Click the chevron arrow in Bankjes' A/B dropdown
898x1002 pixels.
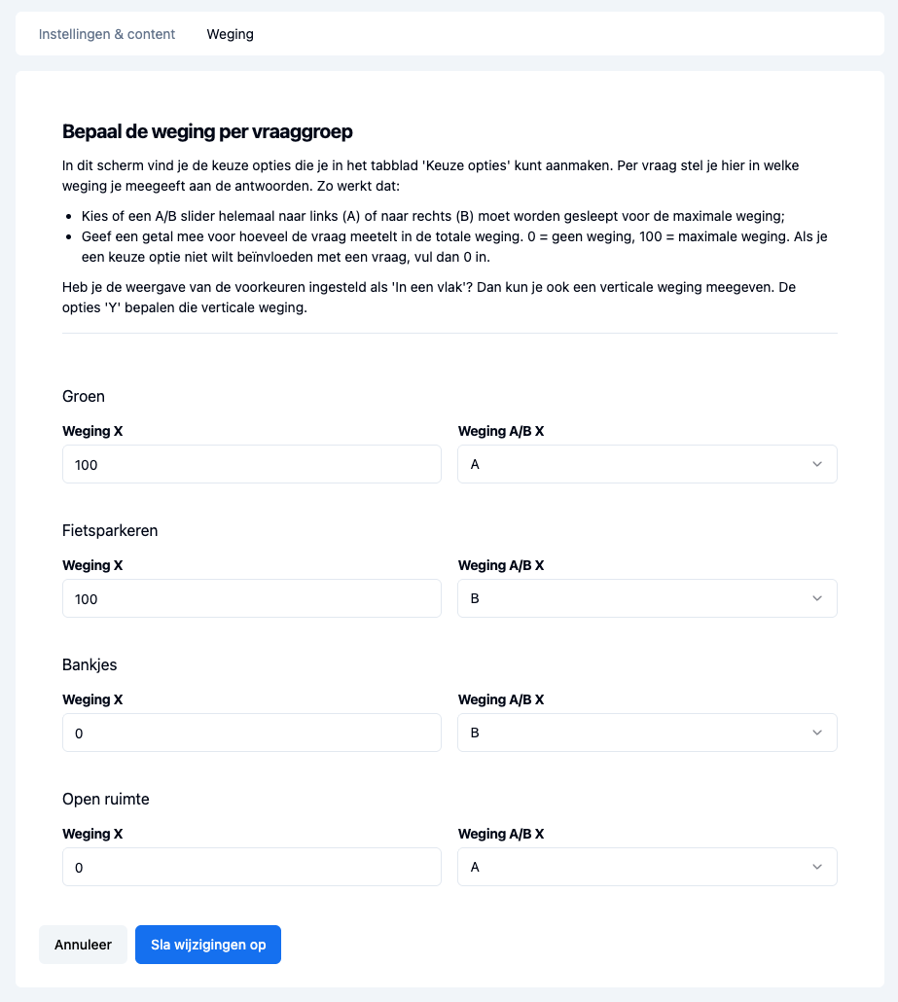click(817, 734)
